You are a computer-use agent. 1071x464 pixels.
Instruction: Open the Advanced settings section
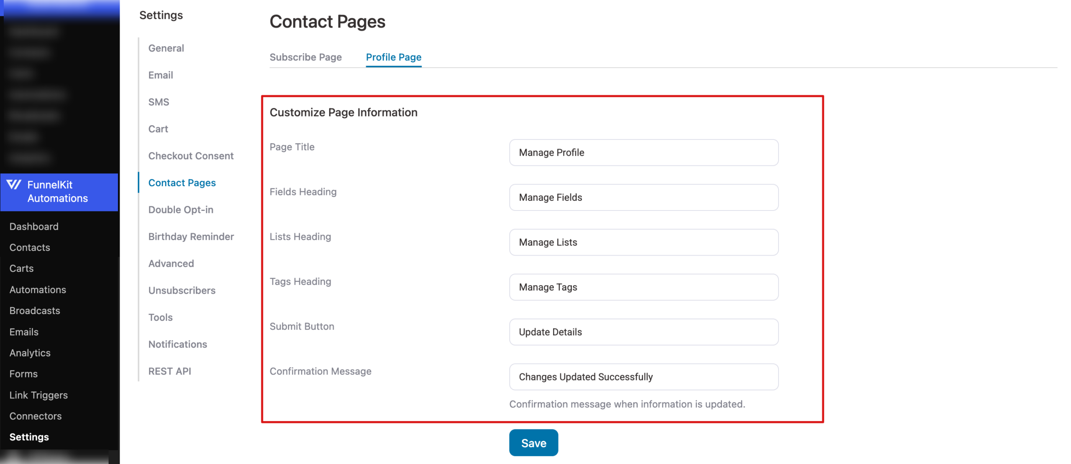point(171,263)
